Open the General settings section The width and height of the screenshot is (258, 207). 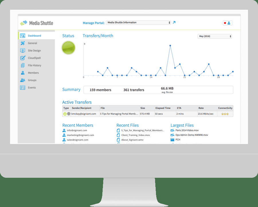(32, 43)
